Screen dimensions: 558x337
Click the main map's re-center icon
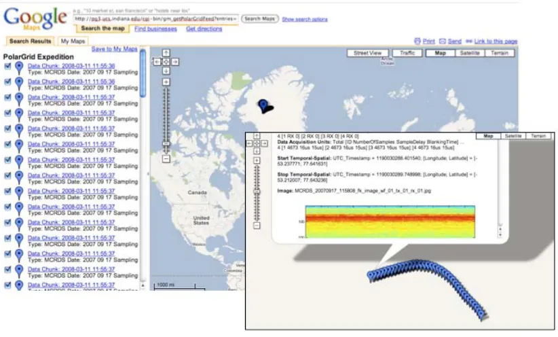tap(166, 62)
